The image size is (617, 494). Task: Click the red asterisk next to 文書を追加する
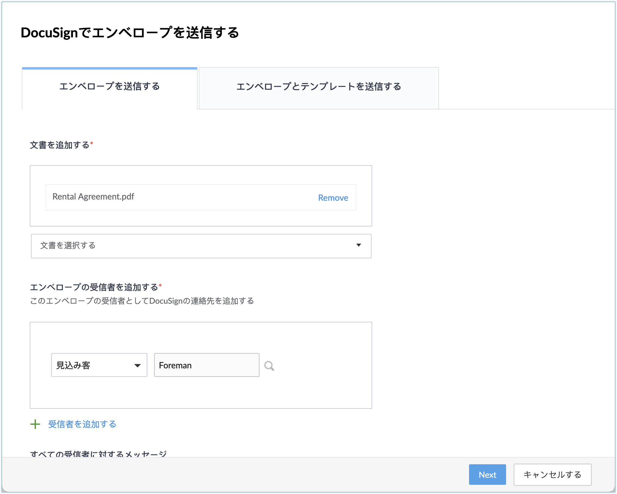click(x=92, y=143)
